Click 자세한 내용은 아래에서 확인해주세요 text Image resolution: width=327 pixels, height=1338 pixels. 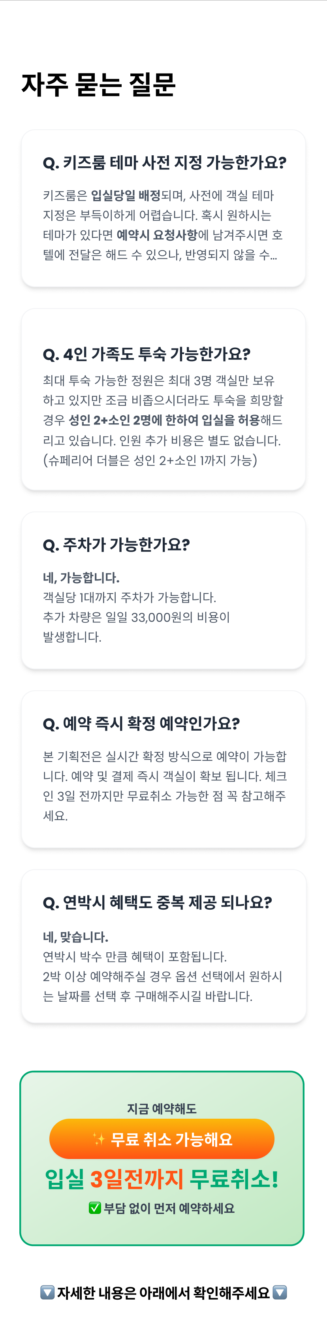(x=163, y=1292)
